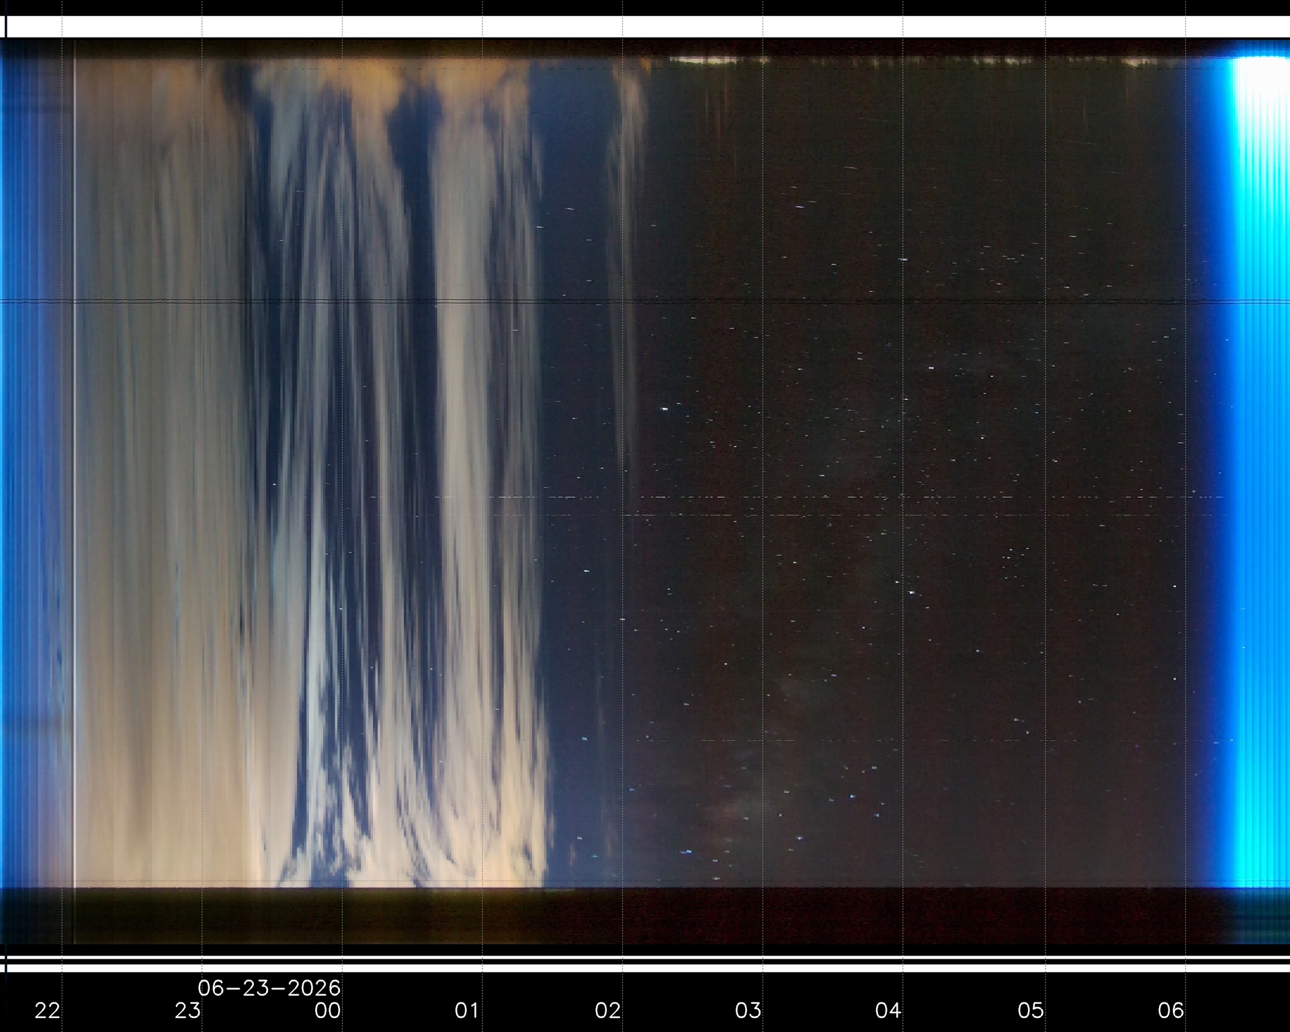The height and width of the screenshot is (1032, 1290).
Task: Click the 06 hour label
Action: [1171, 1010]
